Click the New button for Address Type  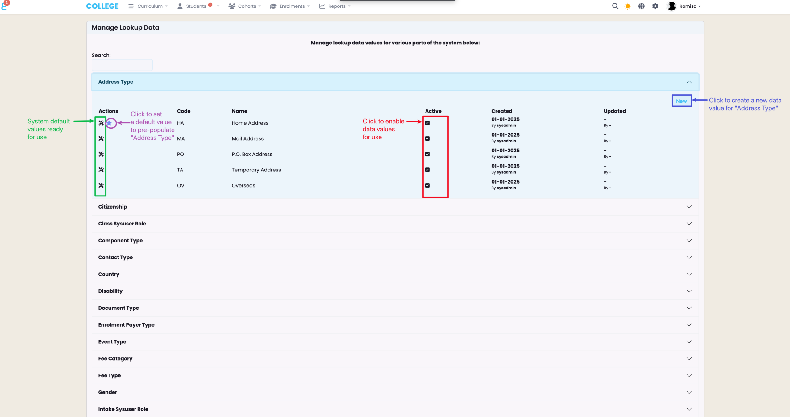click(x=681, y=101)
